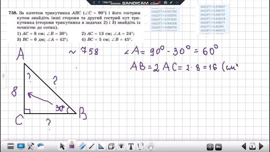Open the settings tools icon (wrench and screwdriver)
This screenshot has width=270, height=152.
point(31,146)
